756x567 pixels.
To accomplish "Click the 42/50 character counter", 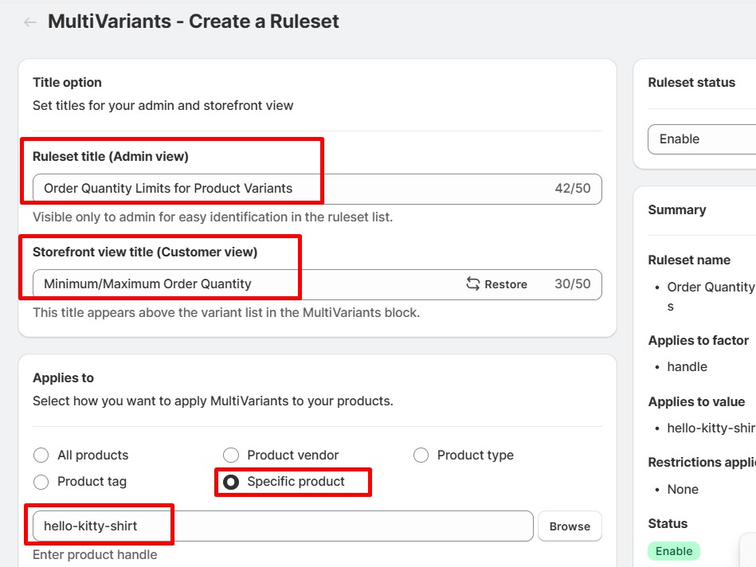I will [x=572, y=188].
